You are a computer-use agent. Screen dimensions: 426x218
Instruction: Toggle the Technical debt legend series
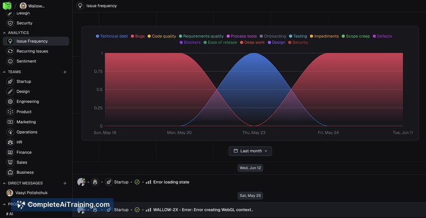point(112,36)
